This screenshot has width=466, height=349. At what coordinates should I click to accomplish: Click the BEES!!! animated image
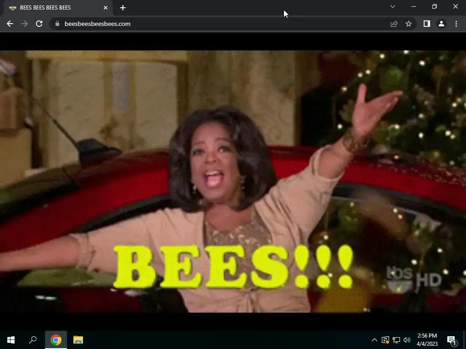point(233,181)
